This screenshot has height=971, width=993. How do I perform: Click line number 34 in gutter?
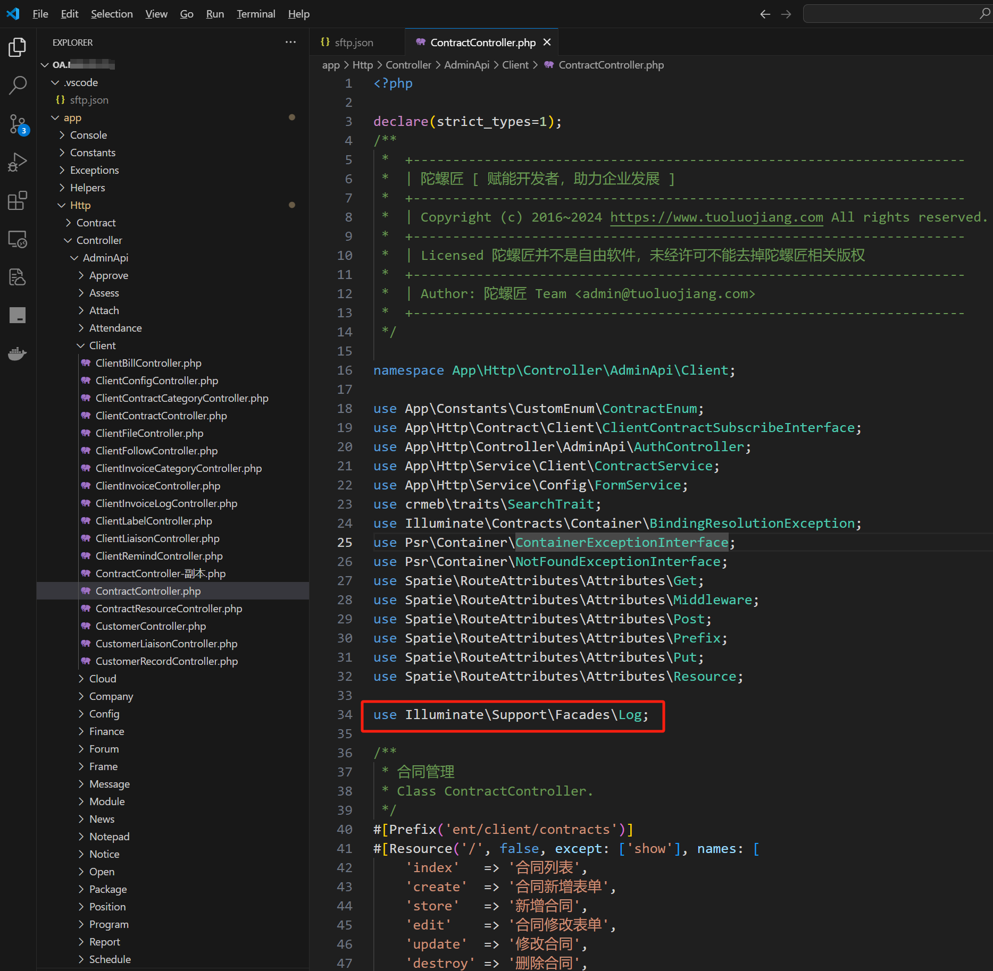click(345, 715)
